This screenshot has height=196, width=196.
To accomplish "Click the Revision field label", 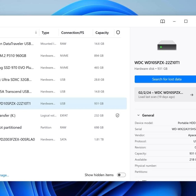I will [x=140, y=147].
